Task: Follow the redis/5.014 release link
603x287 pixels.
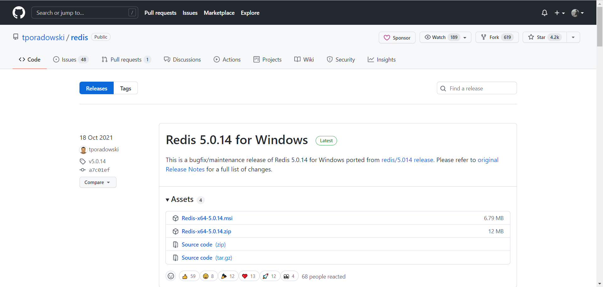Action: pyautogui.click(x=407, y=160)
